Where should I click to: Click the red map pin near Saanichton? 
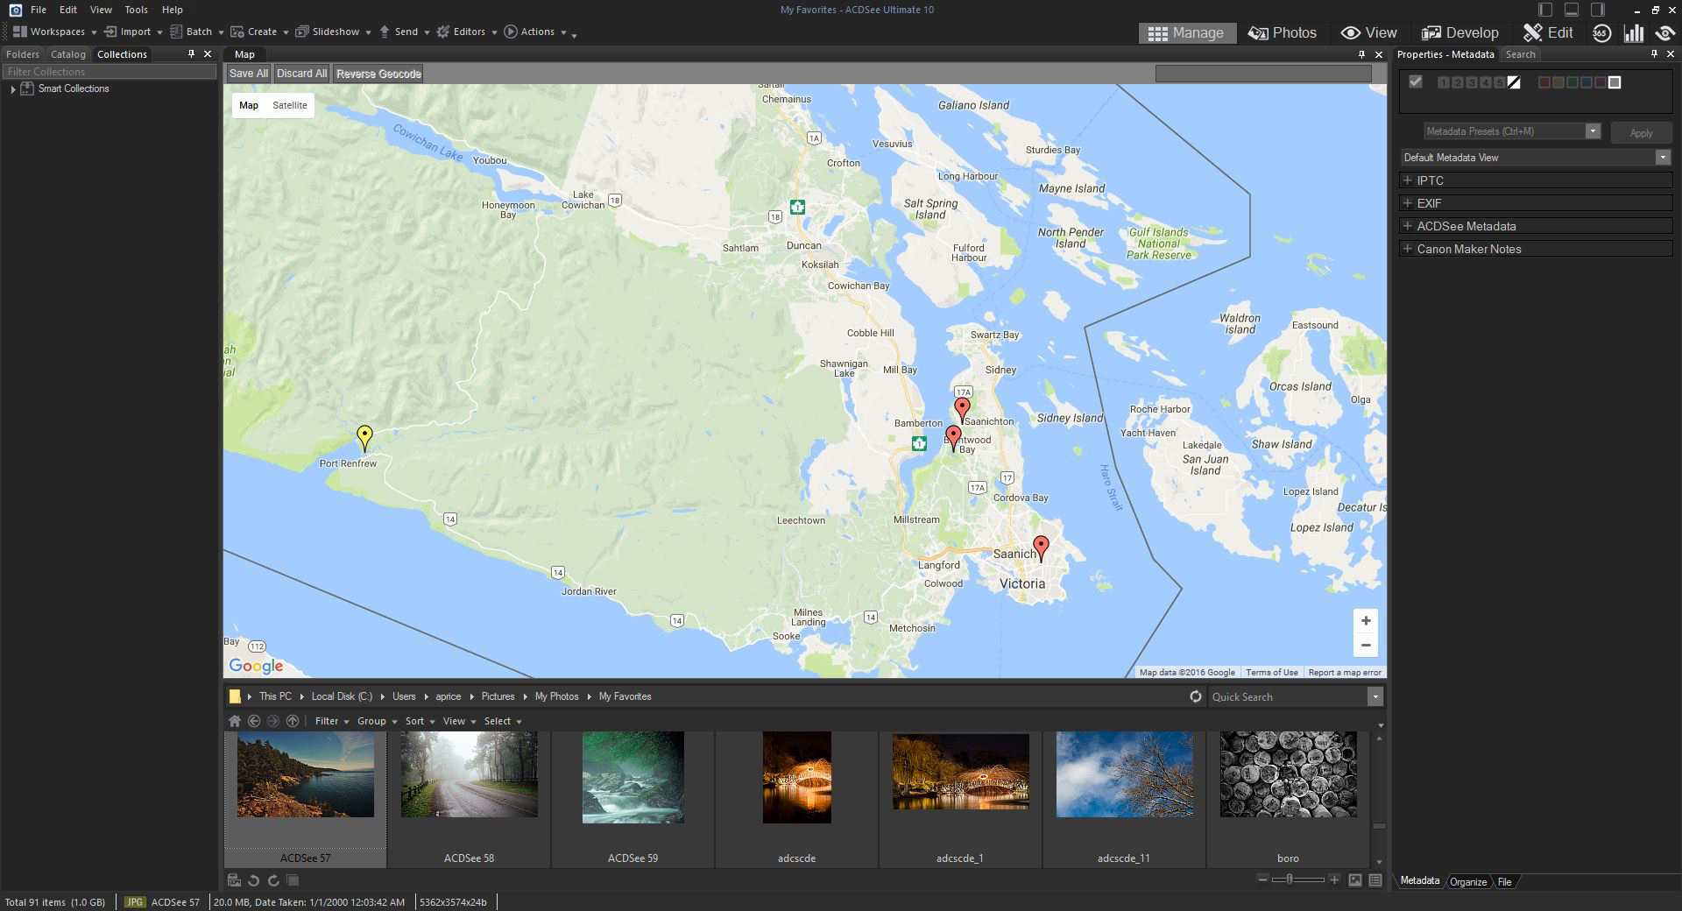point(962,409)
